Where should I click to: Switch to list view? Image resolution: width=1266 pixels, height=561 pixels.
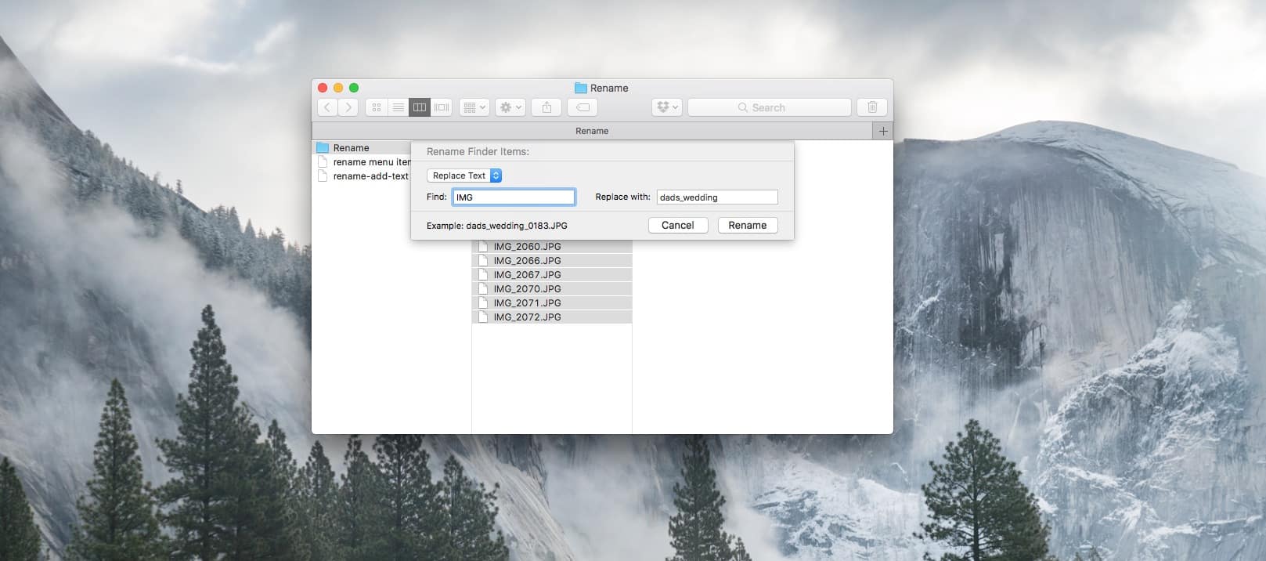click(x=398, y=107)
